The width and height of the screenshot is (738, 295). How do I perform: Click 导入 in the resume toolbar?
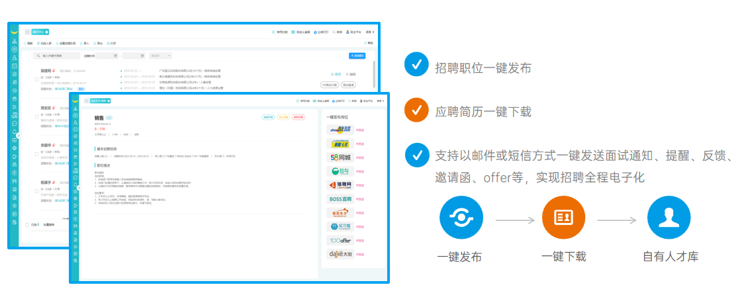click(x=85, y=43)
